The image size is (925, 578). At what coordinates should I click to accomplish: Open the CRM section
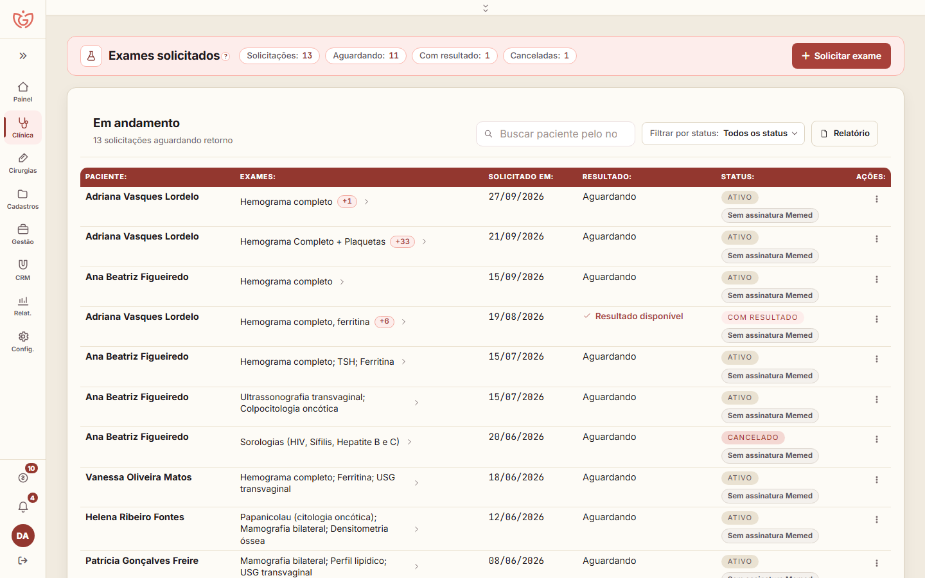[23, 270]
